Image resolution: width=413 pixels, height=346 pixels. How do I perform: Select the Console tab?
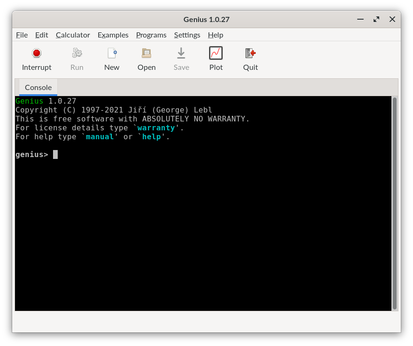38,87
